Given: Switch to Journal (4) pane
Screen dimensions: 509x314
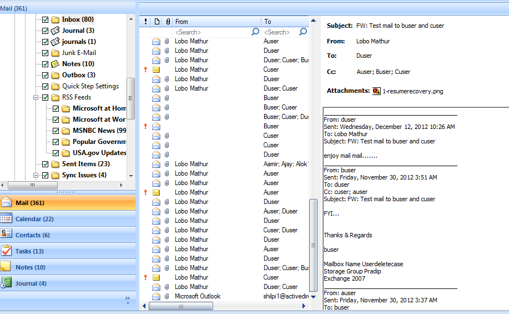Looking at the screenshot, I should coord(68,283).
